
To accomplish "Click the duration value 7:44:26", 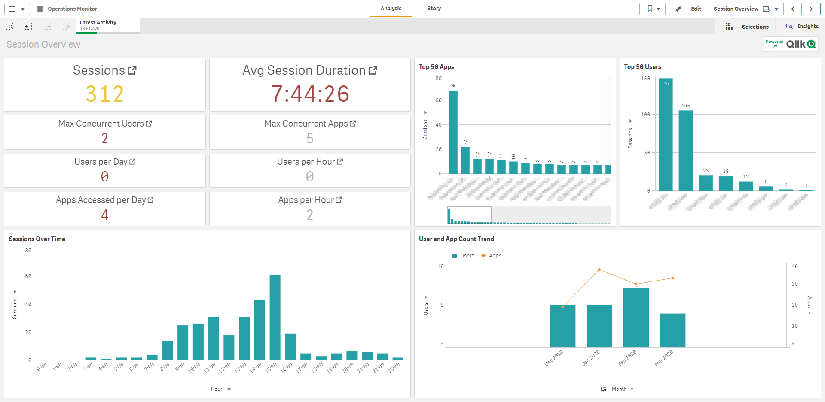I will (310, 94).
